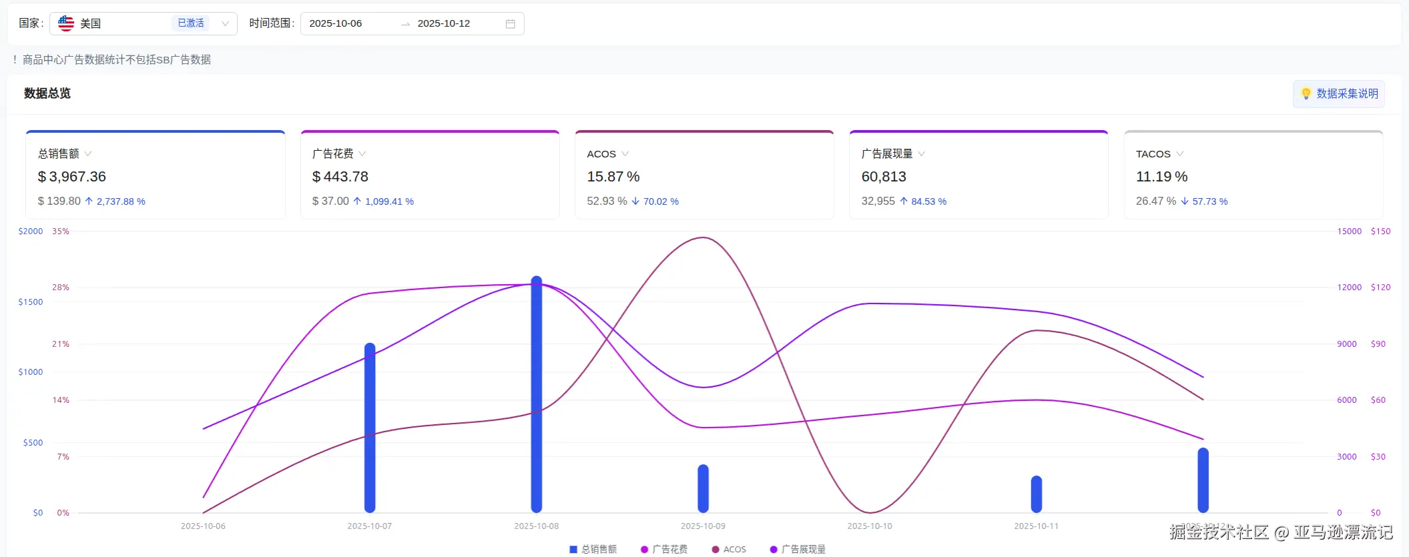Toggle 广告展现量 series via legend label
The width and height of the screenshot is (1409, 557).
tap(804, 549)
